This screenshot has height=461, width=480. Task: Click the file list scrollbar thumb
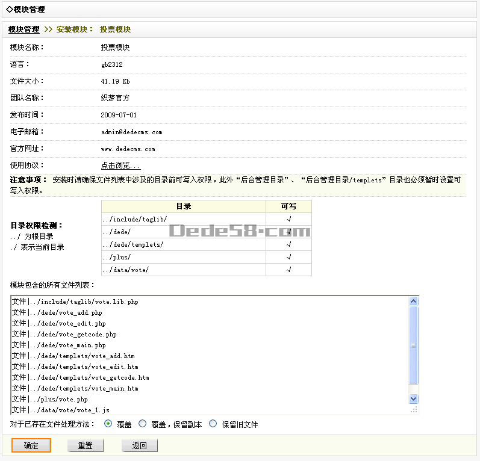tap(413, 345)
